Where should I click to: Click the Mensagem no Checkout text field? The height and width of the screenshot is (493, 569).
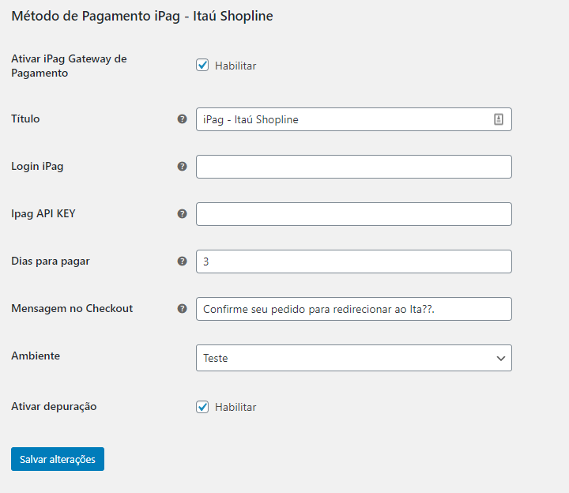[x=354, y=309]
